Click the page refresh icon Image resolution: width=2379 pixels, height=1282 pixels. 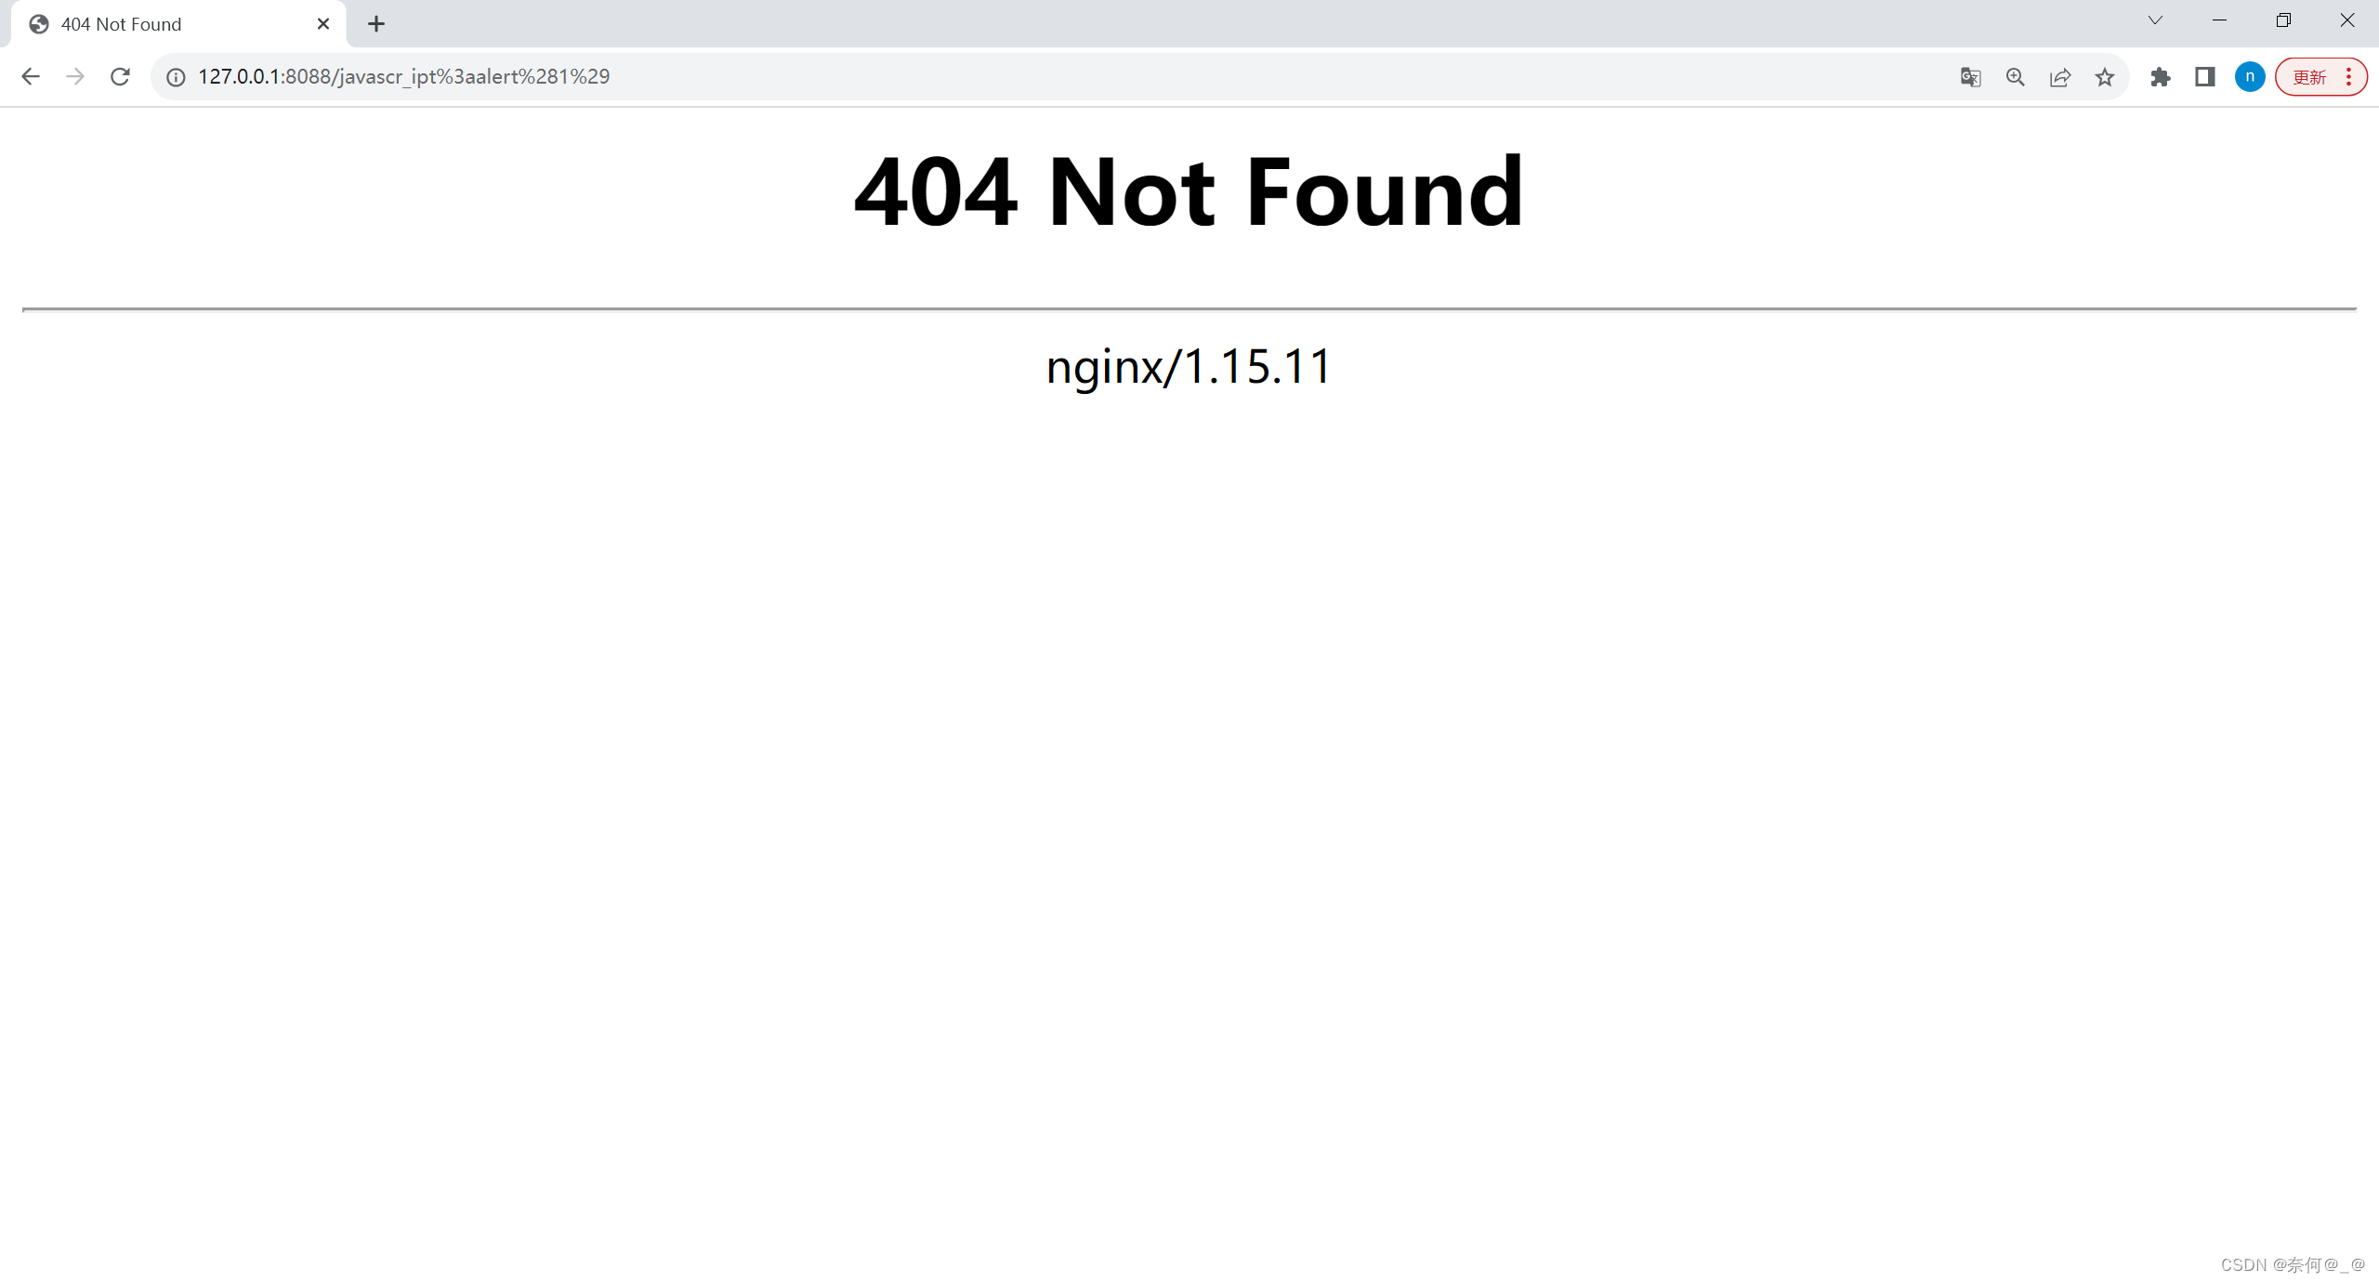(x=122, y=76)
